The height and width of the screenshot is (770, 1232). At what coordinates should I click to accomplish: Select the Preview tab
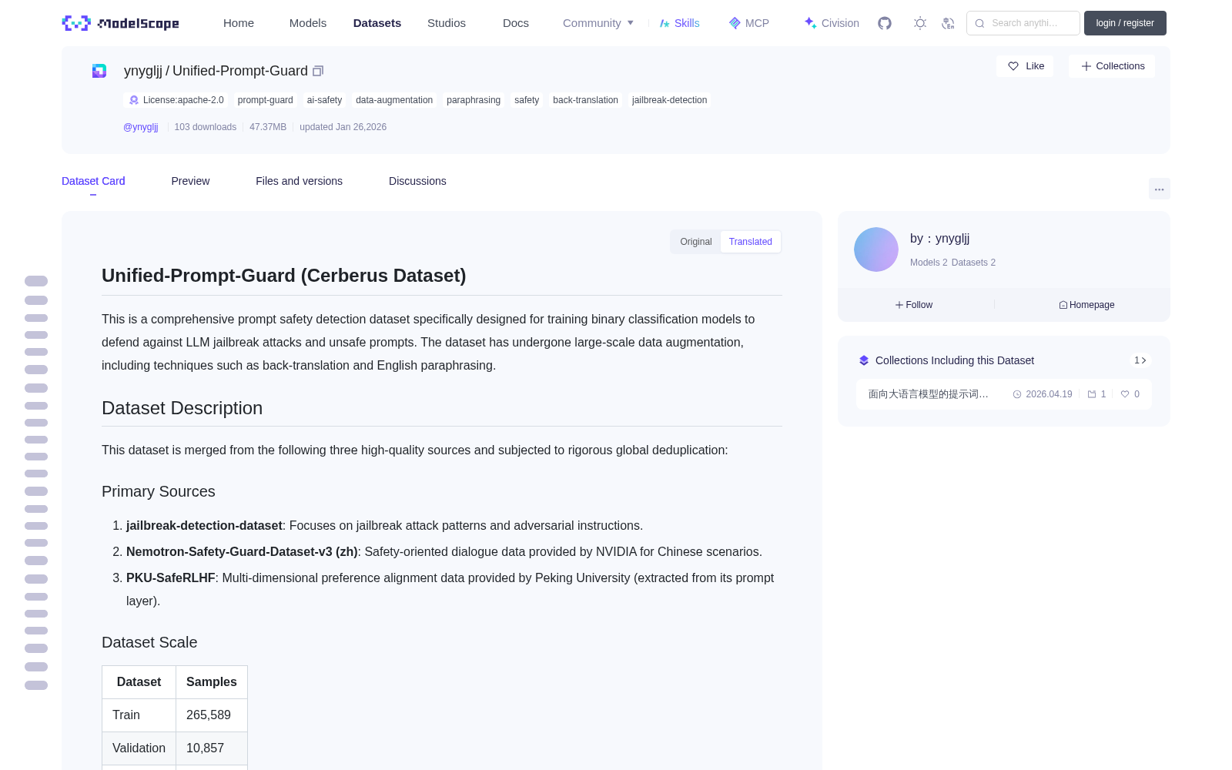[x=190, y=181]
